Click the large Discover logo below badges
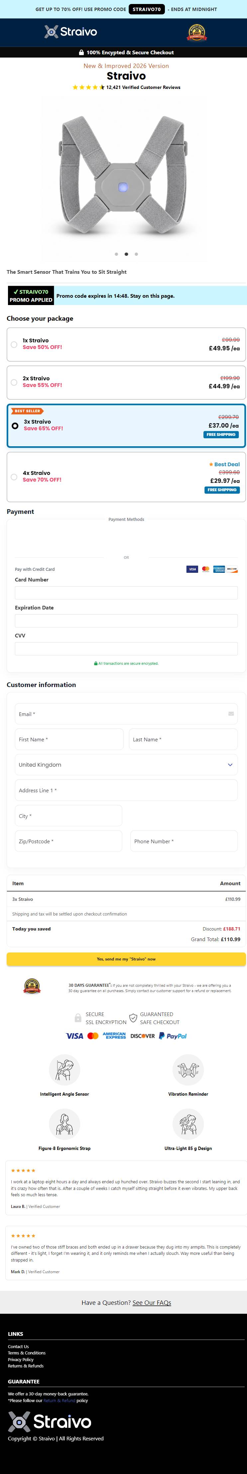 pos(142,1036)
